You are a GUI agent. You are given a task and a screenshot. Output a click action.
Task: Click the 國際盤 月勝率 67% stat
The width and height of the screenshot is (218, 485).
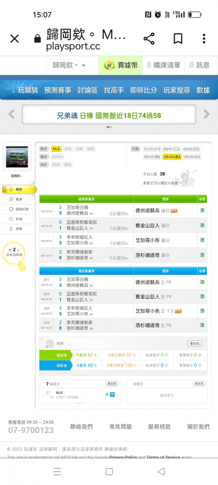coord(86,355)
